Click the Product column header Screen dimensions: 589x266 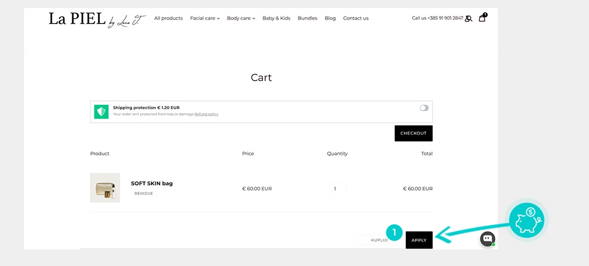tap(100, 154)
